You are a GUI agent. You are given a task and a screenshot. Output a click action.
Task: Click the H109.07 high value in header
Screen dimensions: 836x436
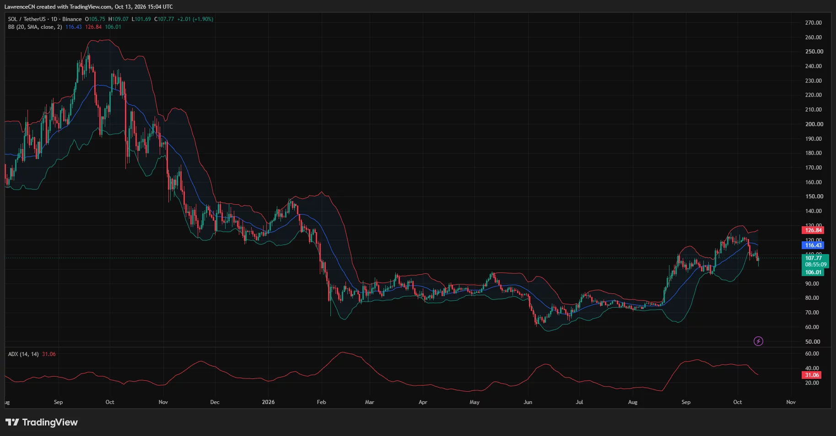[119, 19]
